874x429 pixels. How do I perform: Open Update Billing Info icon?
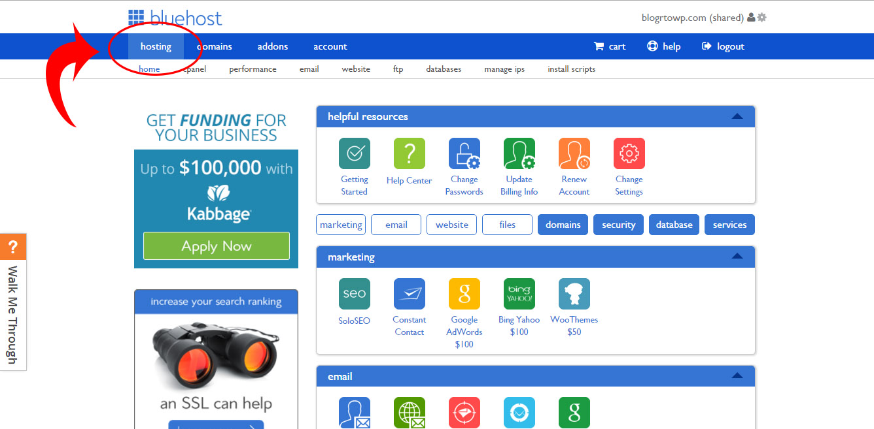tap(519, 153)
